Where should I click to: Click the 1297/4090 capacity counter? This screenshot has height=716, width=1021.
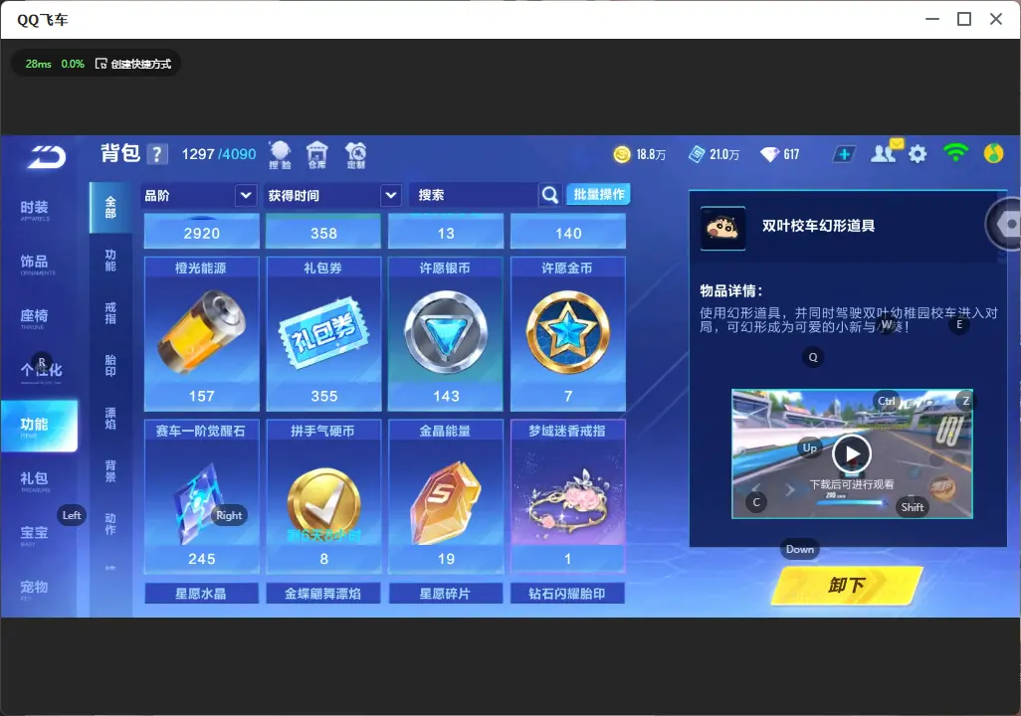[x=219, y=154]
